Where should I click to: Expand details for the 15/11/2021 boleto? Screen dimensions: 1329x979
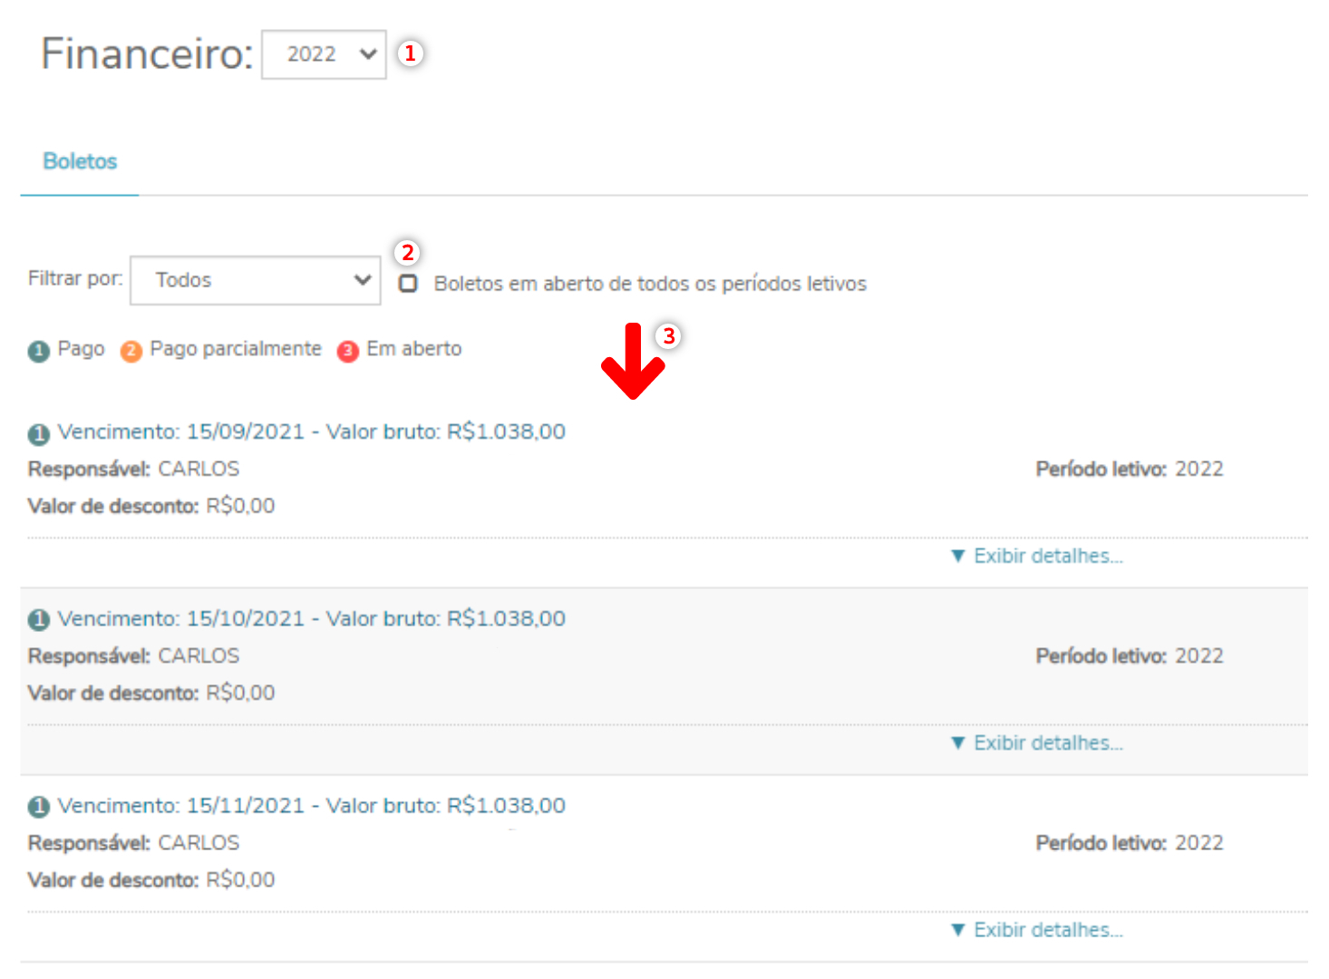click(1037, 930)
